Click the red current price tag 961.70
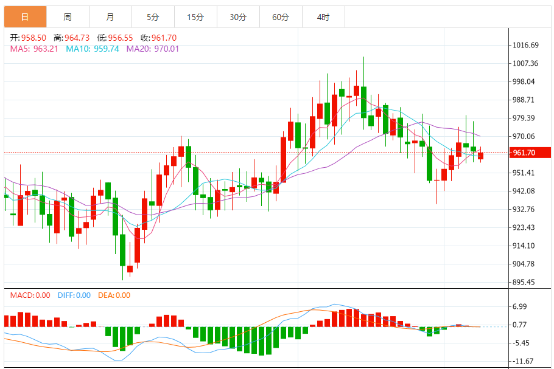This screenshot has height=369, width=554. [x=530, y=153]
